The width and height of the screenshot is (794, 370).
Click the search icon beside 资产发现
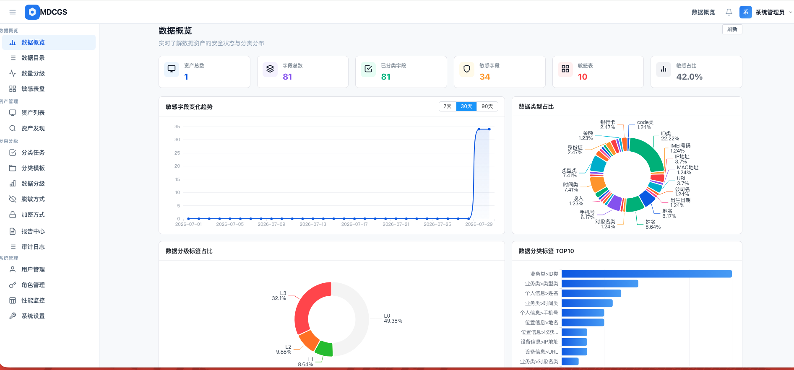pos(13,128)
